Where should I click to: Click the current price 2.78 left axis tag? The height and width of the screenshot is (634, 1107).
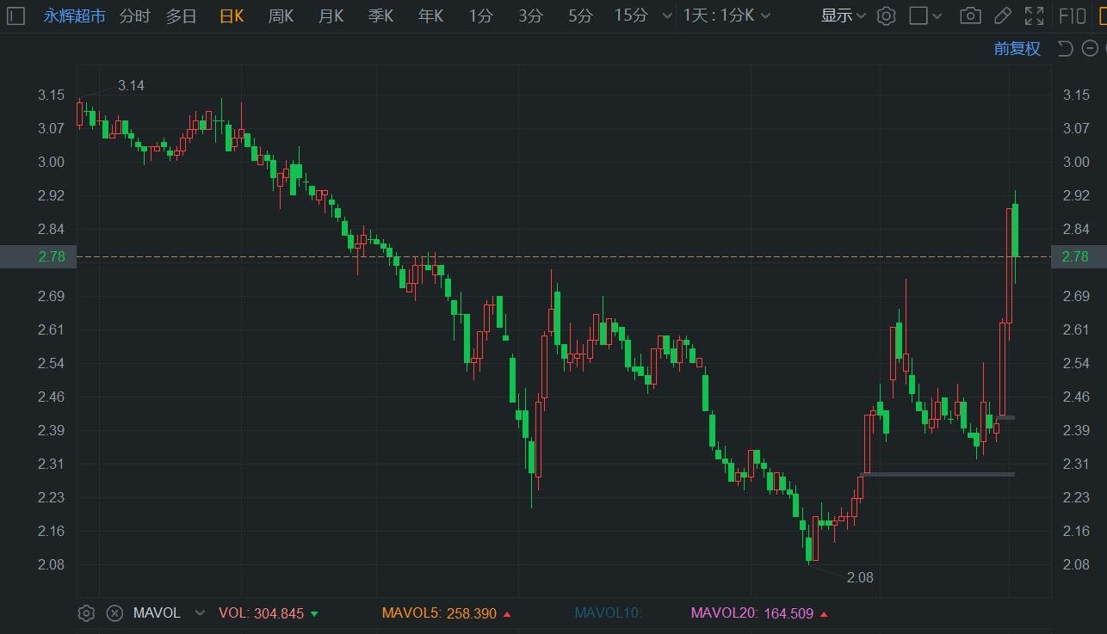(38, 256)
